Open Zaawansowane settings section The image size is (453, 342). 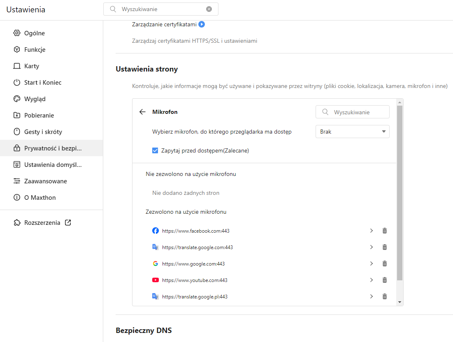tap(51, 181)
